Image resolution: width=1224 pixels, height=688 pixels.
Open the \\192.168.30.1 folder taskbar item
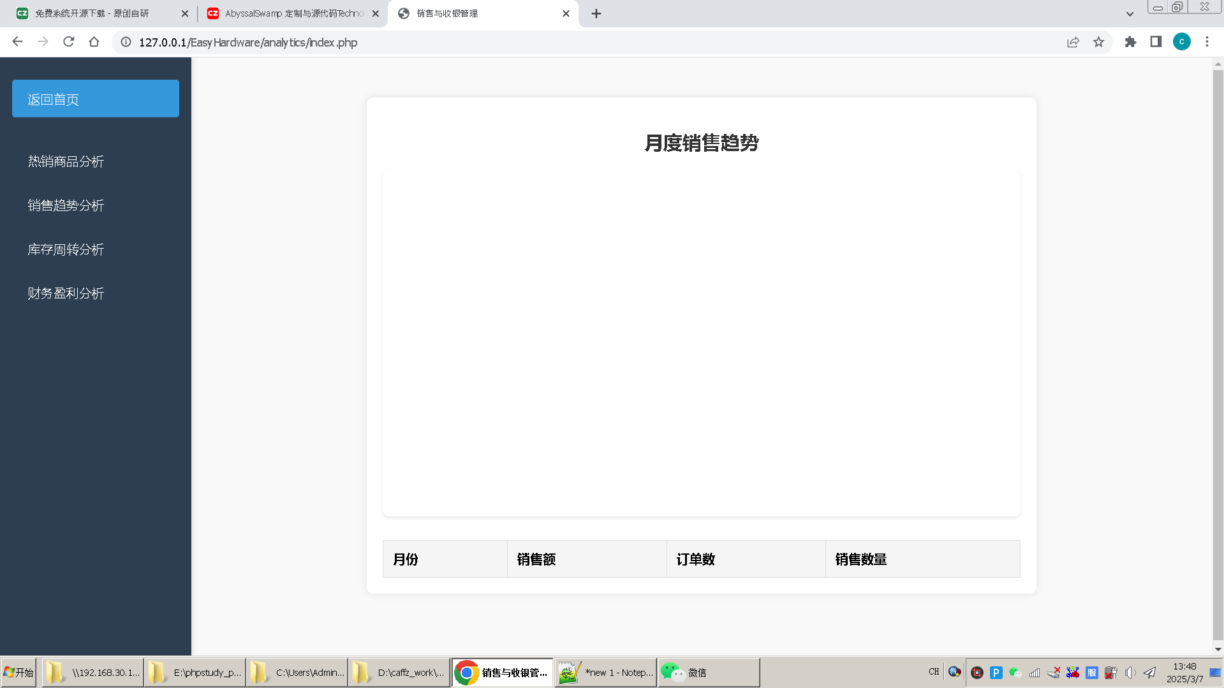click(x=92, y=672)
